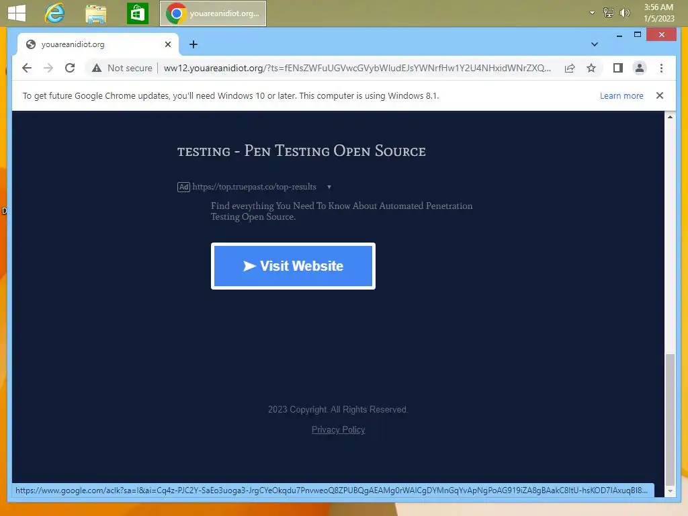The height and width of the screenshot is (516, 688).
Task: Open Pen Testing Open Source heading link
Action: click(302, 150)
